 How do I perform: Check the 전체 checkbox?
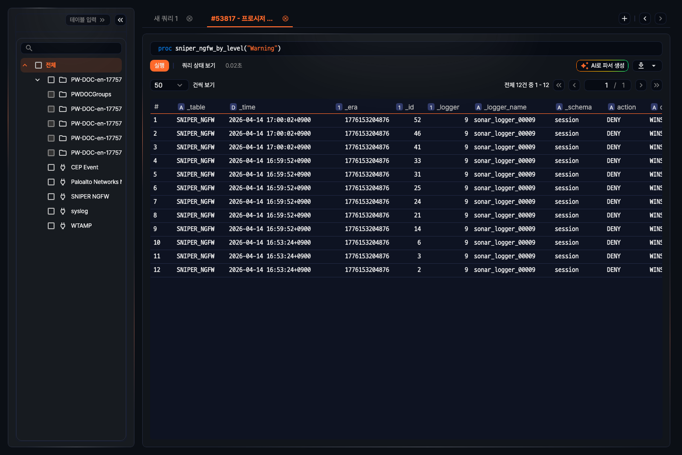38,65
